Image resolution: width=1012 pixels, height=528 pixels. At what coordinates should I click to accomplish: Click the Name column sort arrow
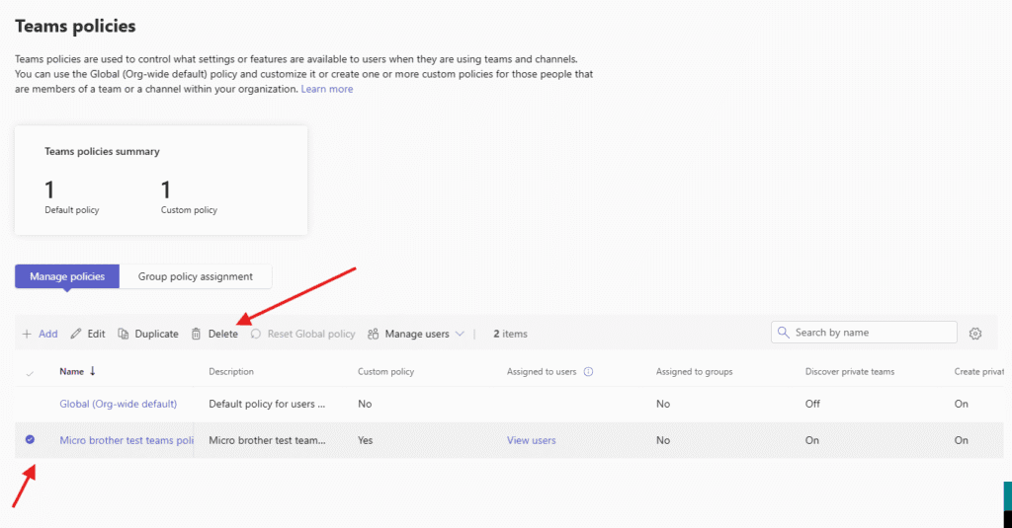[93, 372]
